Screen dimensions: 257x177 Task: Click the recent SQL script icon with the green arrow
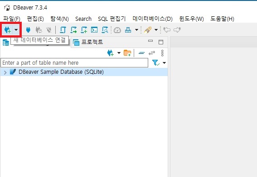(73, 30)
